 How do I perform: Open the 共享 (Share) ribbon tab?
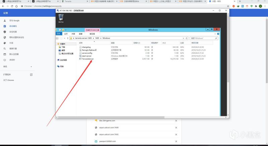click(x=73, y=34)
